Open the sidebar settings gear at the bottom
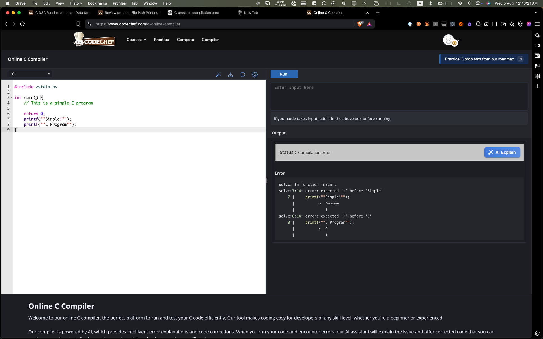The height and width of the screenshot is (339, 543). point(537,333)
